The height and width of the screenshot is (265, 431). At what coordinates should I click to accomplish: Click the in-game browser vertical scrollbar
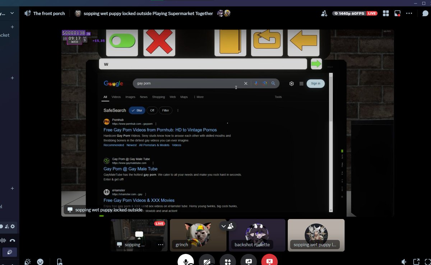click(331, 142)
